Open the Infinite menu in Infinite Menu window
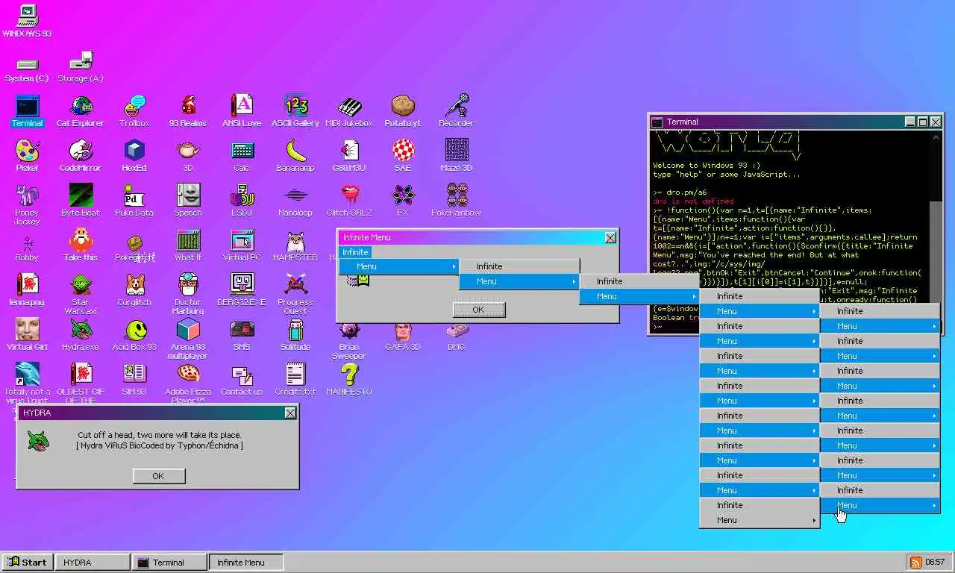Screen dimensions: 955x573 click(x=355, y=252)
